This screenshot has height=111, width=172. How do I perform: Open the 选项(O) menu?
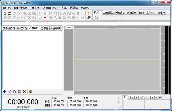pos(74,8)
